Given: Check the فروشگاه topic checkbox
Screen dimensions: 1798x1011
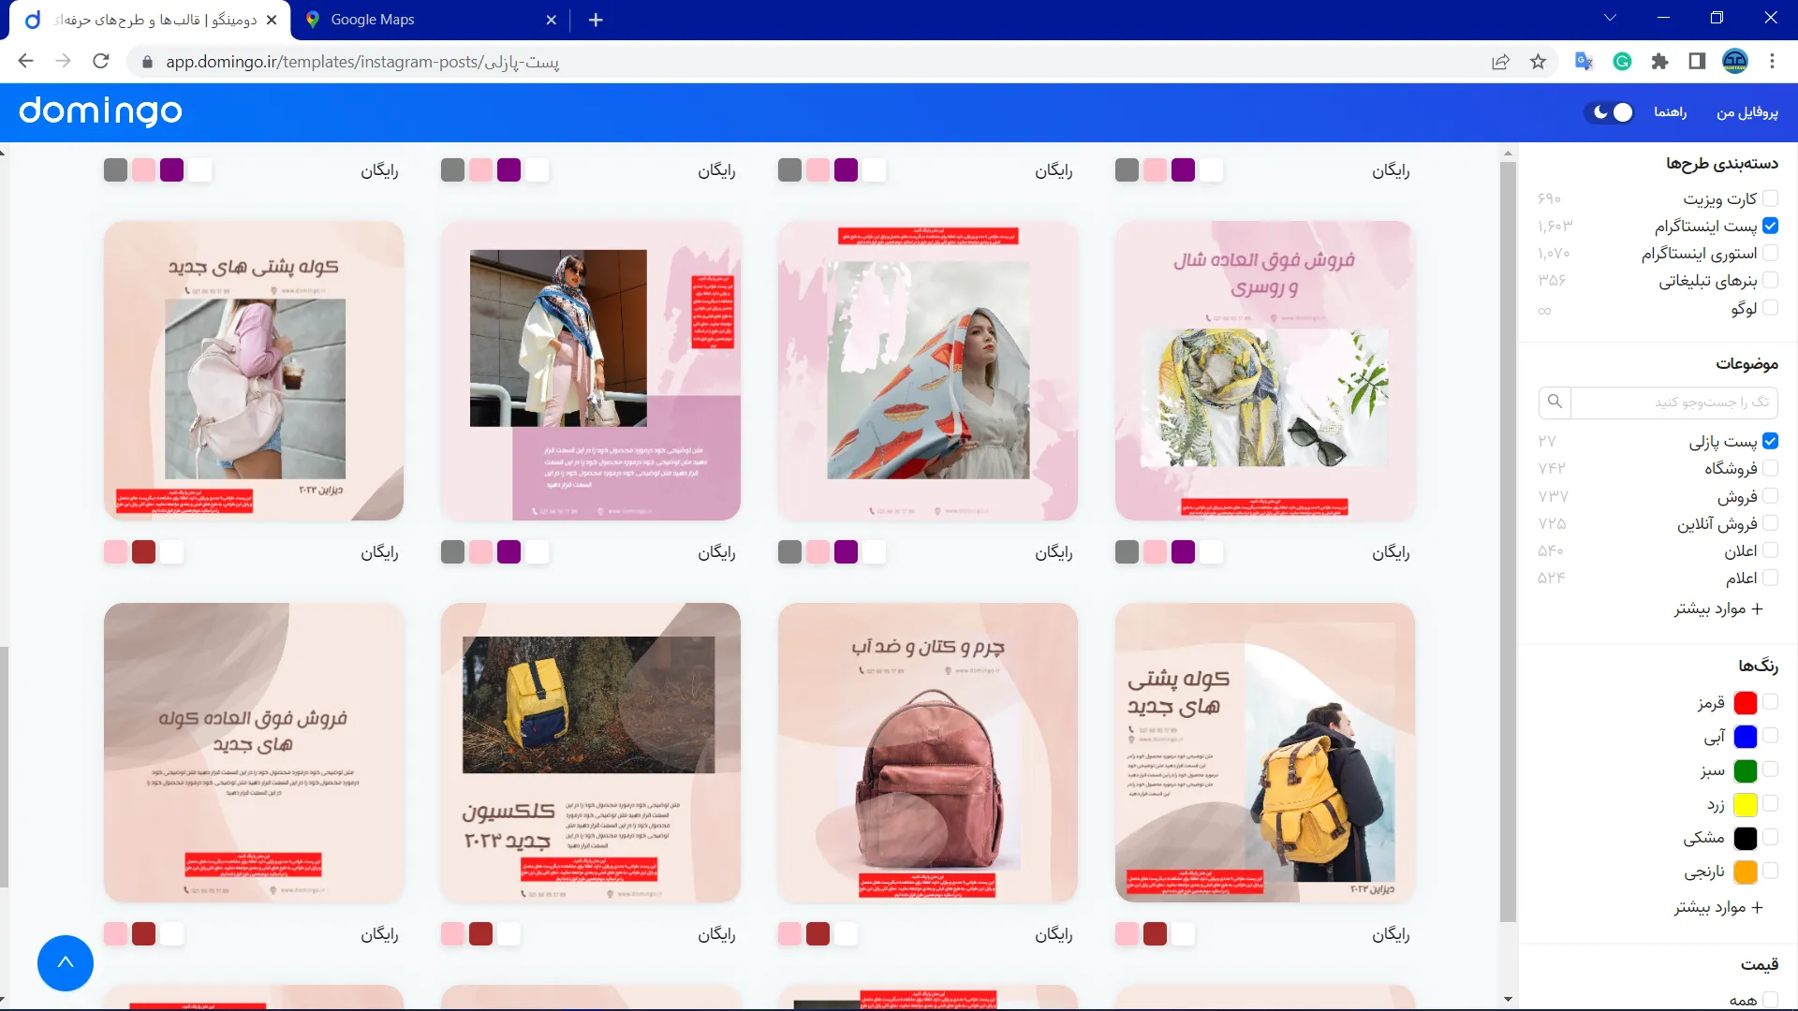Looking at the screenshot, I should [1770, 468].
